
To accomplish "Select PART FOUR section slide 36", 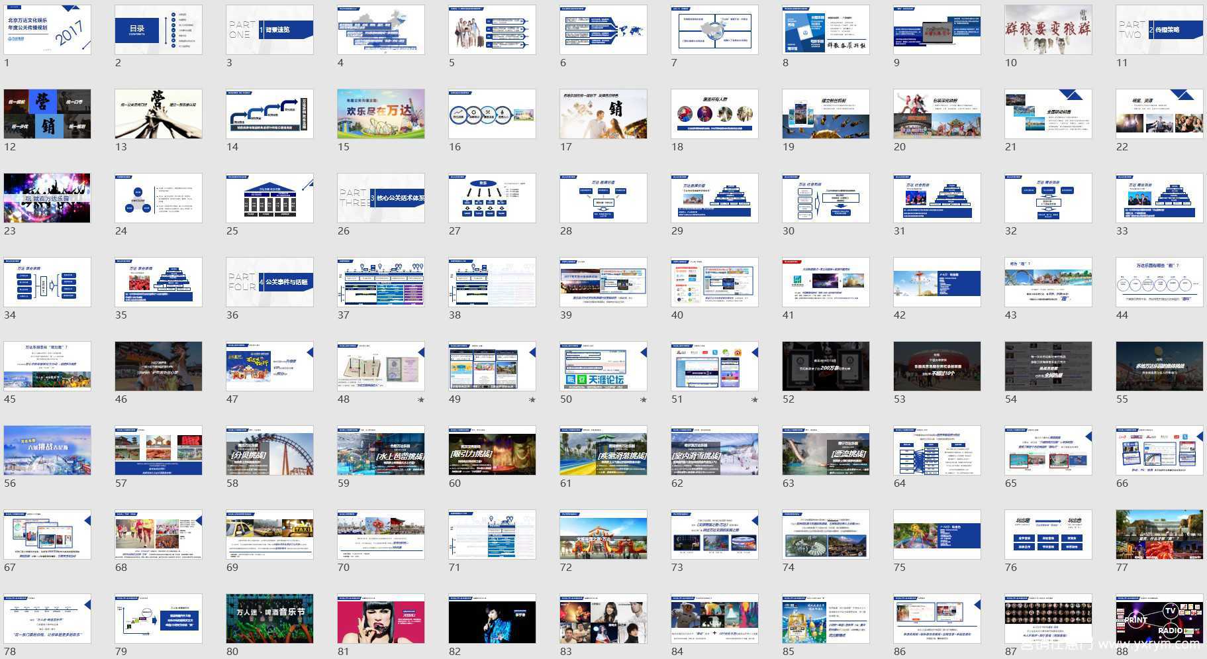I will (x=270, y=282).
